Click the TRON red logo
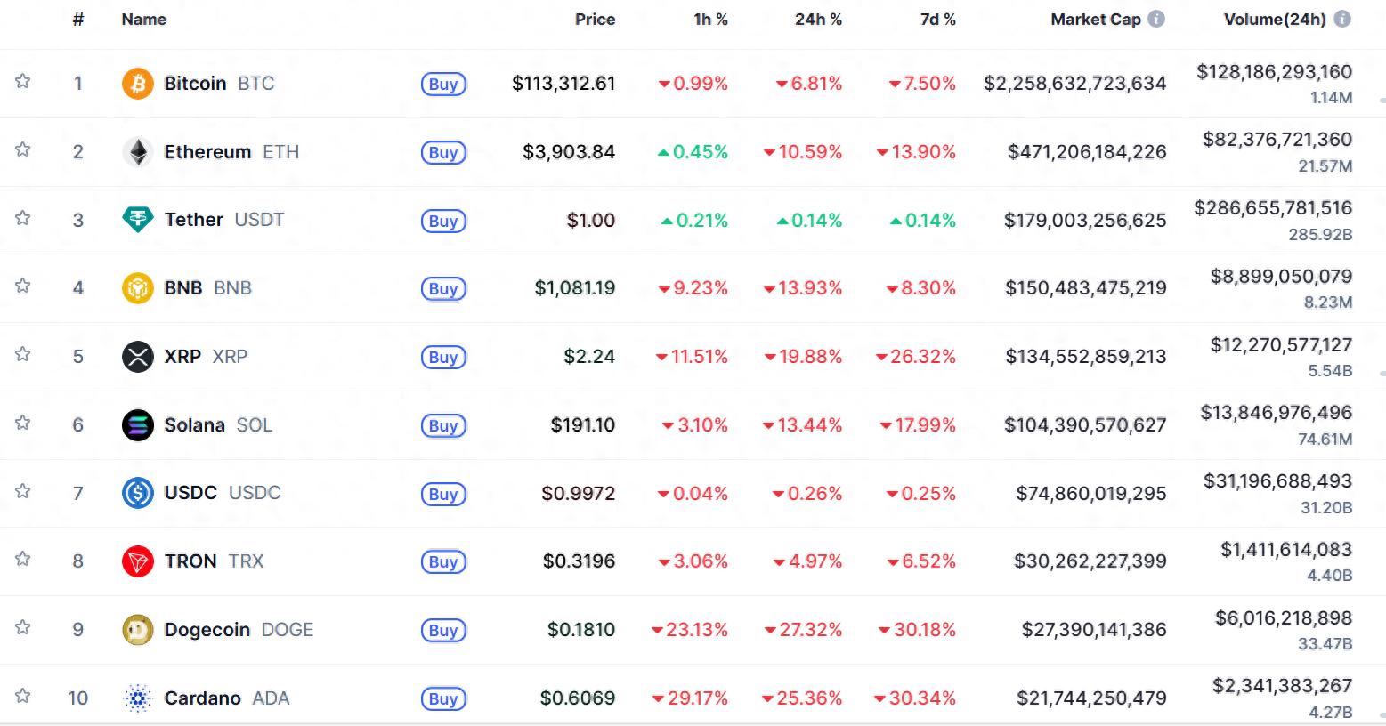This screenshot has height=726, width=1386. click(137, 561)
